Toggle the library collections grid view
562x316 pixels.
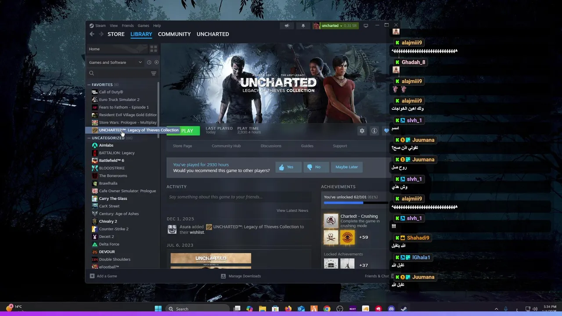[153, 49]
